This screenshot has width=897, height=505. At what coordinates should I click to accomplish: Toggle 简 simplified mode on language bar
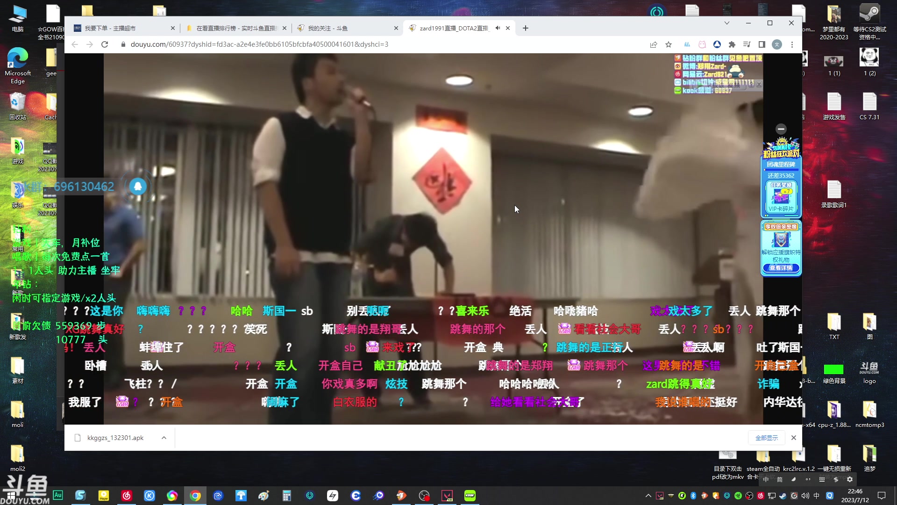tap(780, 479)
